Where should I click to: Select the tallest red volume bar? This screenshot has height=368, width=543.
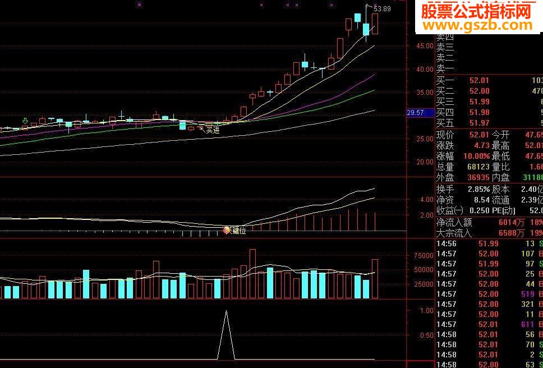[x=253, y=274]
